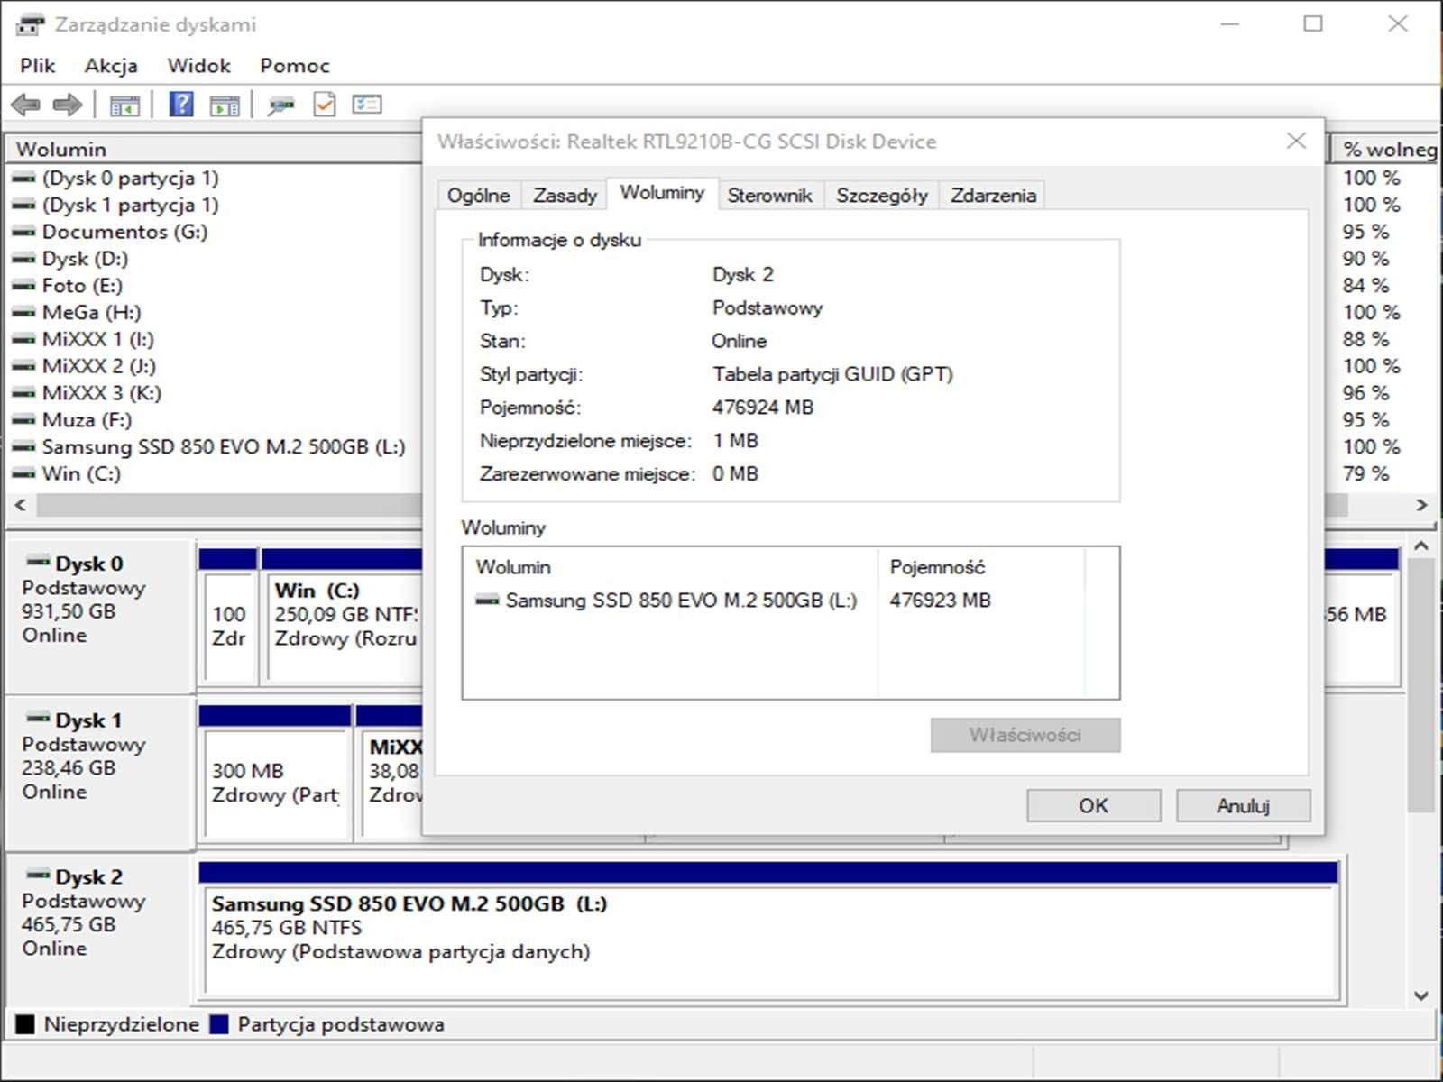Click the Show/Hide action pane icon
Screen dimensions: 1443x1082
pyautogui.click(x=225, y=105)
